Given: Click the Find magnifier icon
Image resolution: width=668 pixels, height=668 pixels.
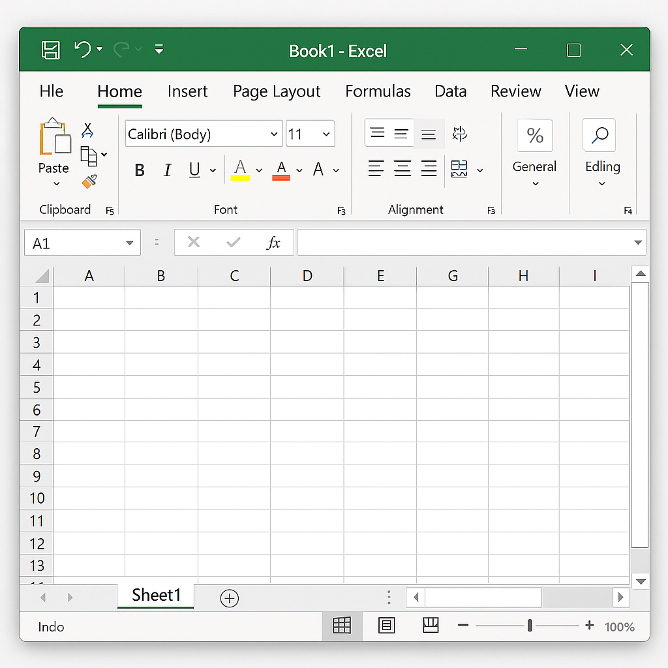Looking at the screenshot, I should click(x=600, y=135).
